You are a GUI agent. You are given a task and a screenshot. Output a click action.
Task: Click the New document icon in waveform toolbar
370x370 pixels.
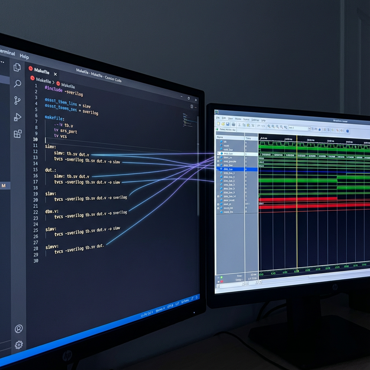click(x=218, y=124)
